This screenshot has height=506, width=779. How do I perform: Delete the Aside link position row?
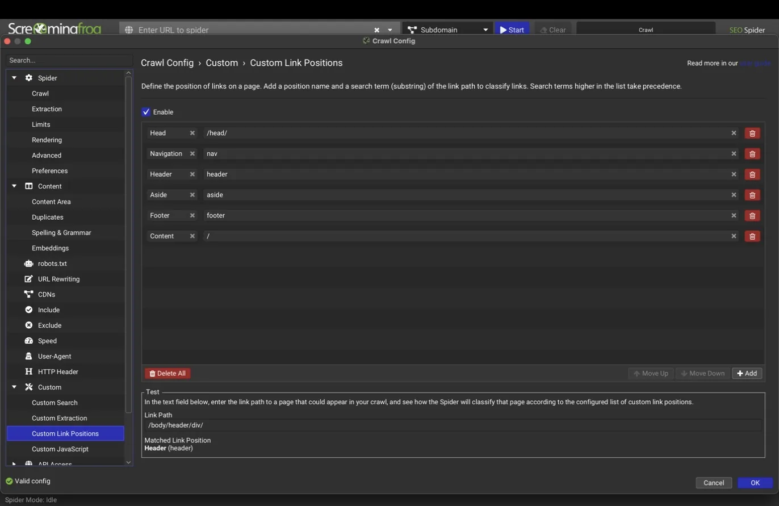(752, 195)
